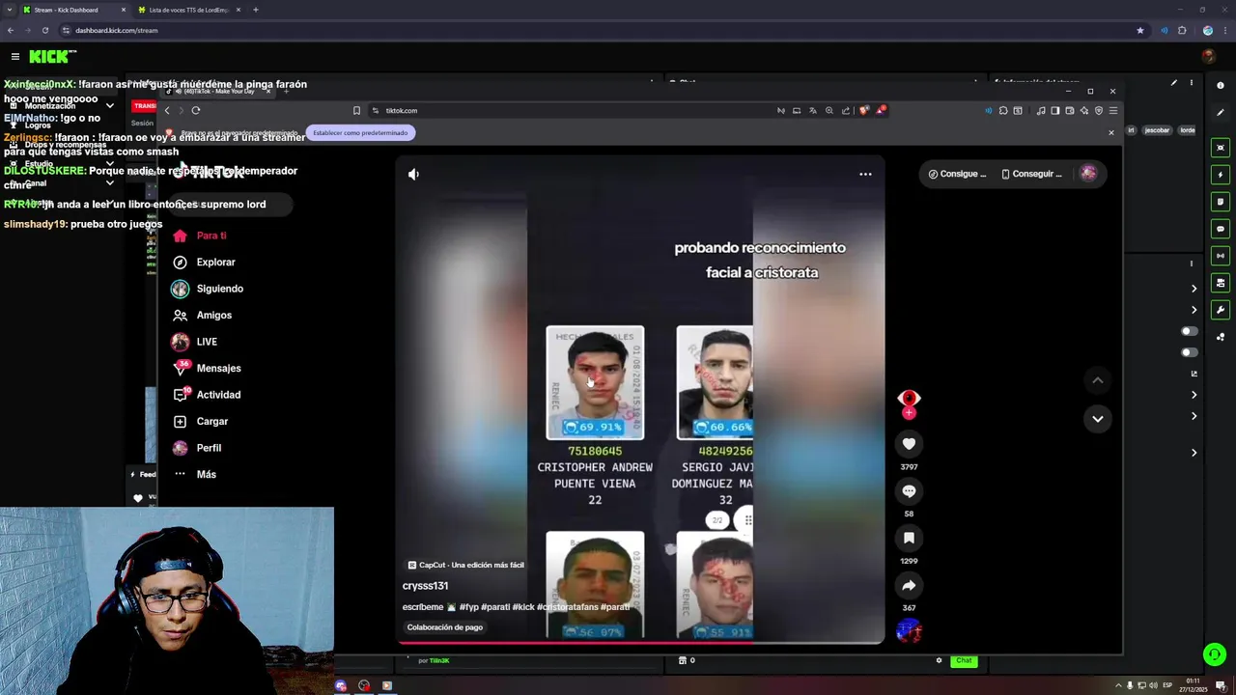Open the three-dot video options menu
Viewport: 1236px width, 695px height.
pyautogui.click(x=865, y=174)
